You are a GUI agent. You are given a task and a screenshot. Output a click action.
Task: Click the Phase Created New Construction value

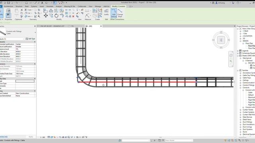(x=25, y=93)
